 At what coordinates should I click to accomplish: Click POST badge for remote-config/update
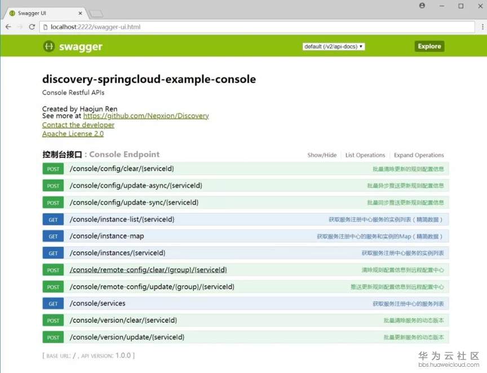pyautogui.click(x=53, y=287)
